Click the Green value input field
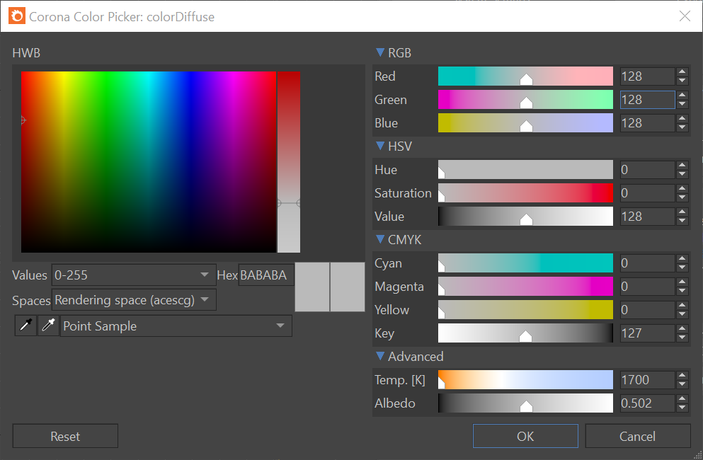Image resolution: width=703 pixels, height=460 pixels. click(647, 100)
